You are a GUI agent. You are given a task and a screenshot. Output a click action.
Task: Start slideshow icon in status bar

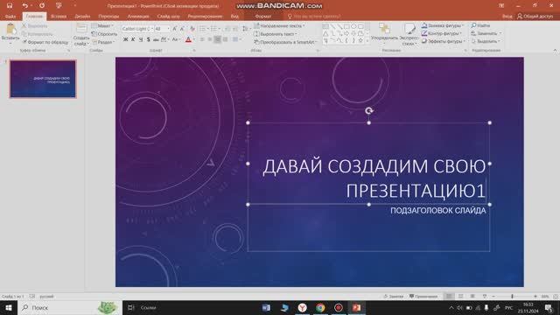click(x=485, y=297)
